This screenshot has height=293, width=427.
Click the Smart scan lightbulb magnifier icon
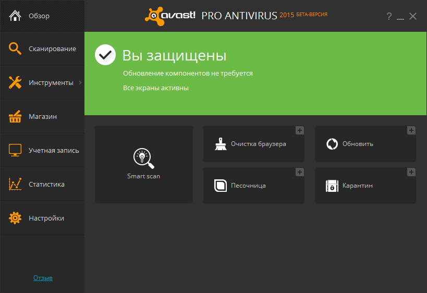click(144, 158)
